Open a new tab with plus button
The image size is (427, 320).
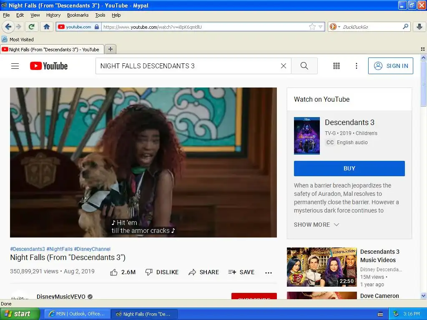coord(110,49)
